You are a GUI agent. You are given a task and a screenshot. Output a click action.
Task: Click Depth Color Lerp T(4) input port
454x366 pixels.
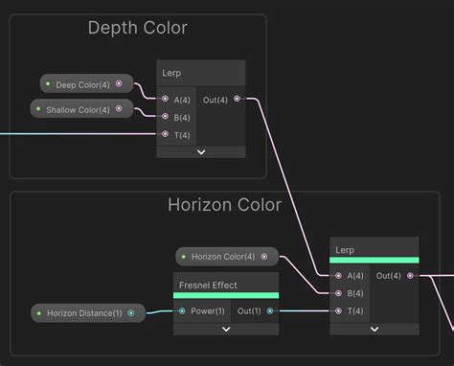[x=165, y=134]
